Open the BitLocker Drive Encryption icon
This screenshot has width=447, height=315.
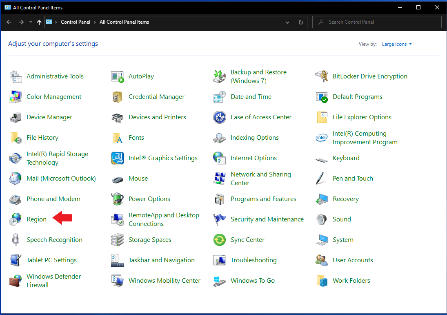tap(322, 76)
